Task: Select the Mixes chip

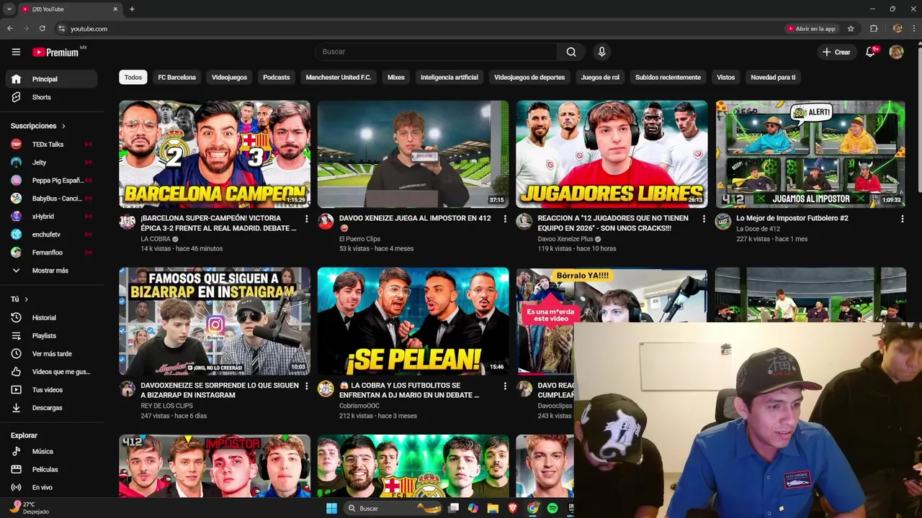Action: click(x=396, y=77)
